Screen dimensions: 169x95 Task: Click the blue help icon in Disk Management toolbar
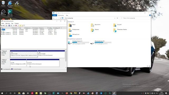9,26
